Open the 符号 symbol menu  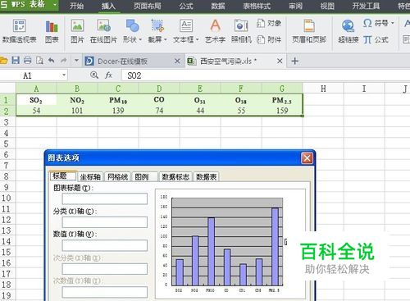pyautogui.click(x=378, y=23)
